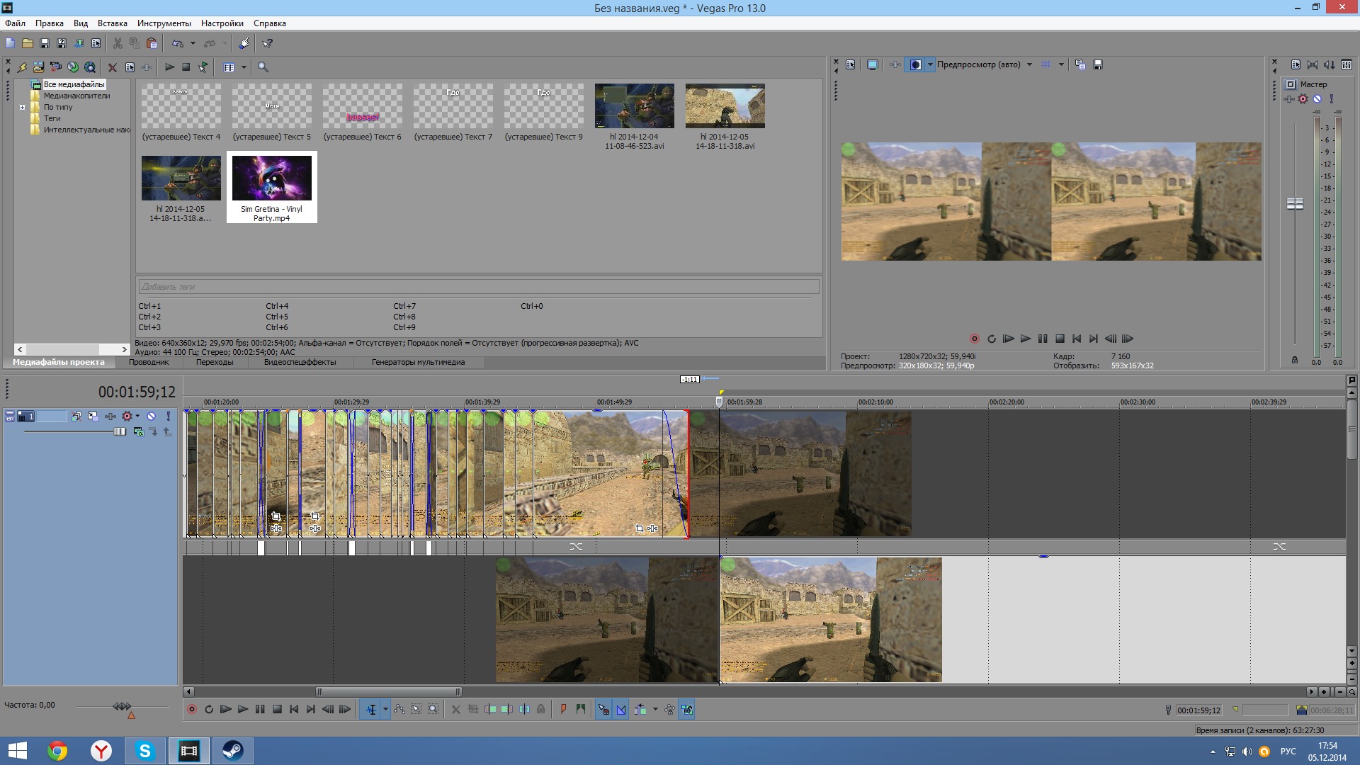Viewport: 1360px width, 765px height.
Task: Create a new project via toolbar icon
Action: coord(11,43)
